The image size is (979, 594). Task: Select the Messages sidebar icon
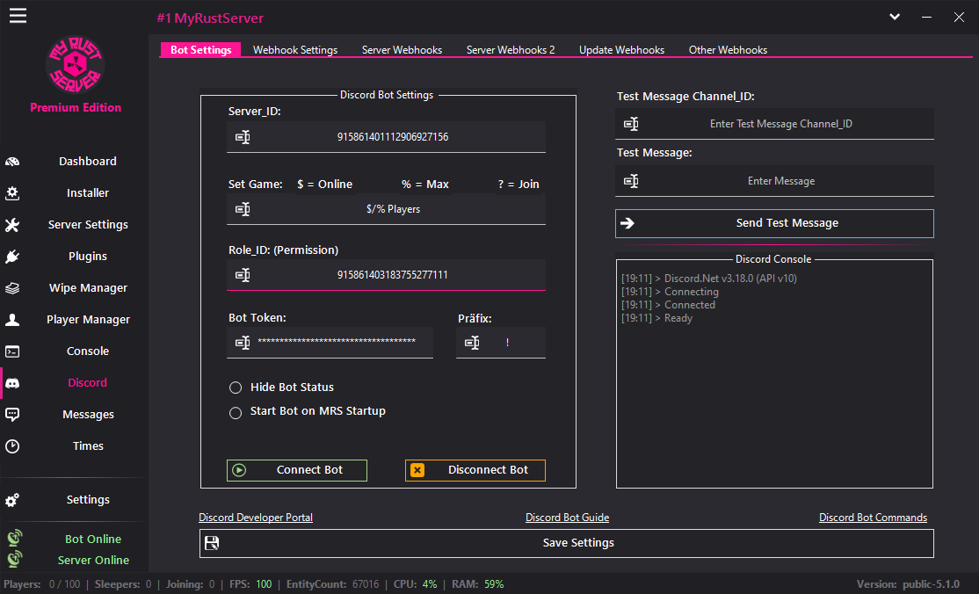point(13,414)
